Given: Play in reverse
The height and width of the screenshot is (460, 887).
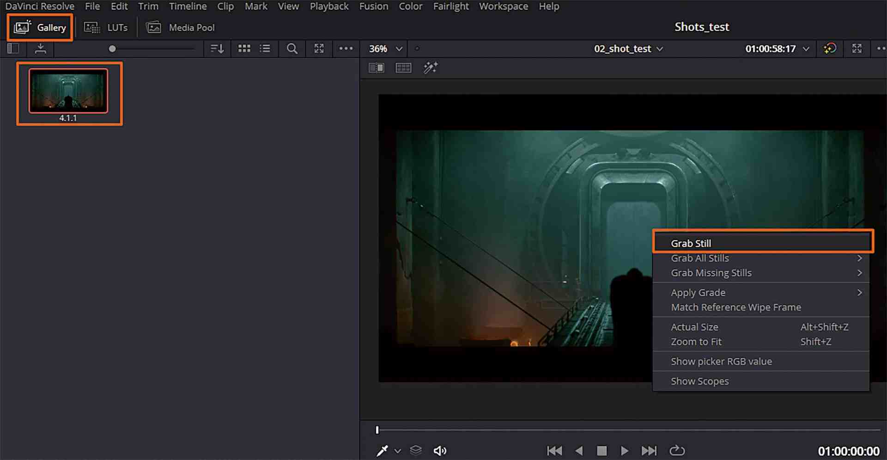Looking at the screenshot, I should click(x=579, y=451).
